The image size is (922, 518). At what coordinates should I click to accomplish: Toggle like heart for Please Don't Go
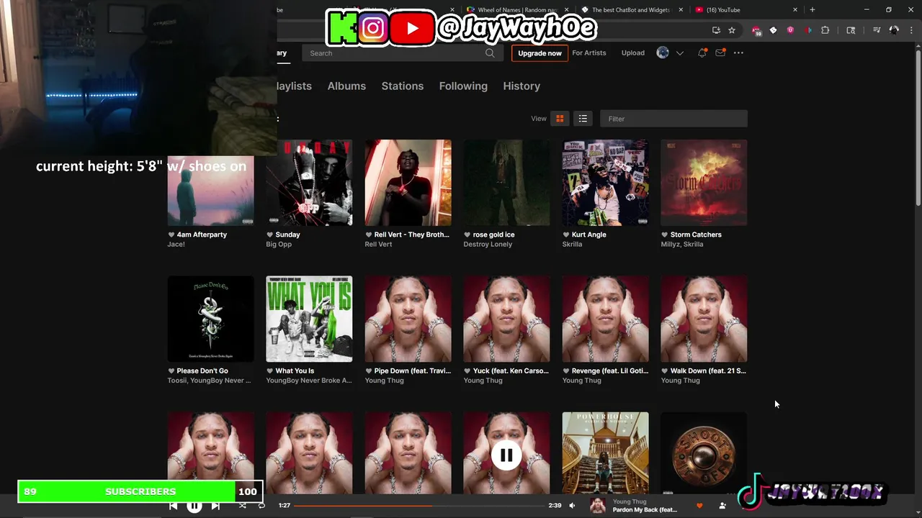coord(171,371)
